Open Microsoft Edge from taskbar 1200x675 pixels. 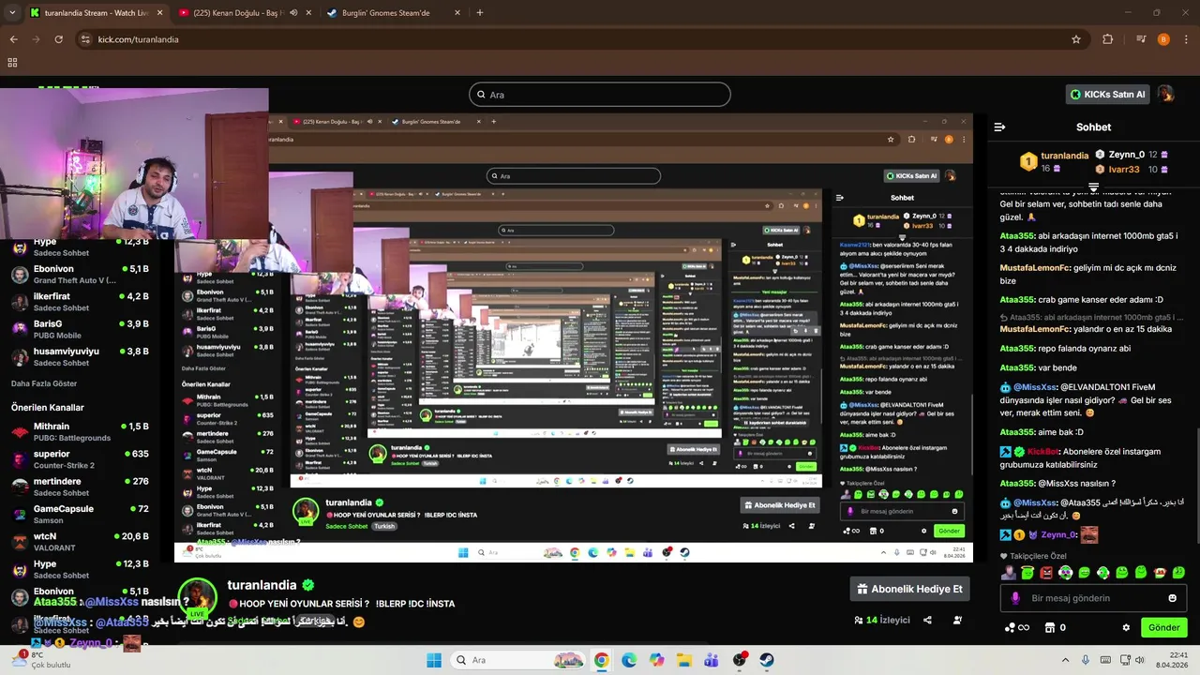click(628, 660)
